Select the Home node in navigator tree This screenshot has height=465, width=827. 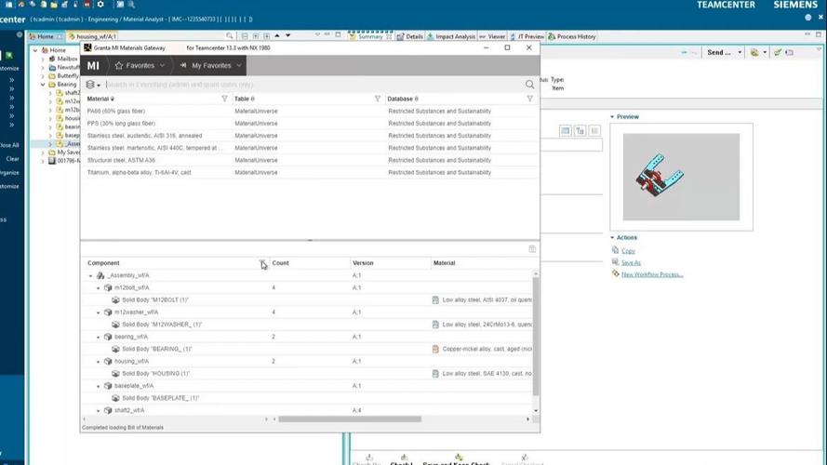(x=58, y=50)
